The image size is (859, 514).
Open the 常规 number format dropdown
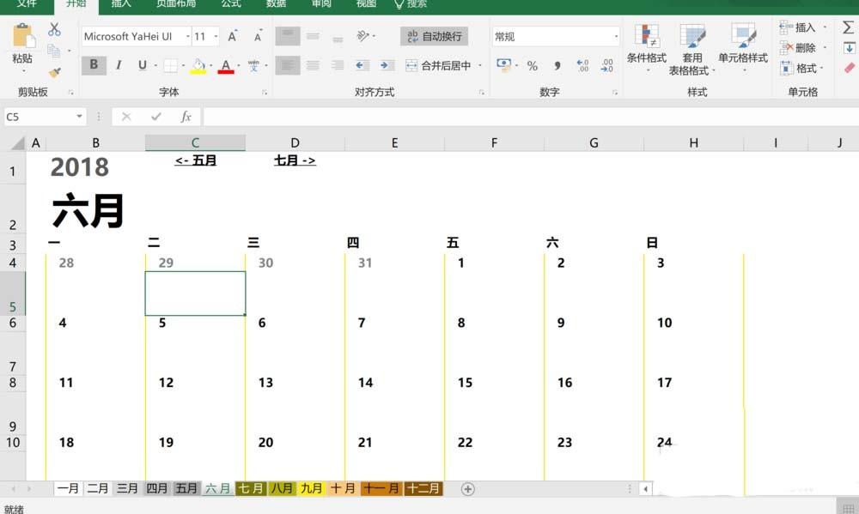click(615, 36)
